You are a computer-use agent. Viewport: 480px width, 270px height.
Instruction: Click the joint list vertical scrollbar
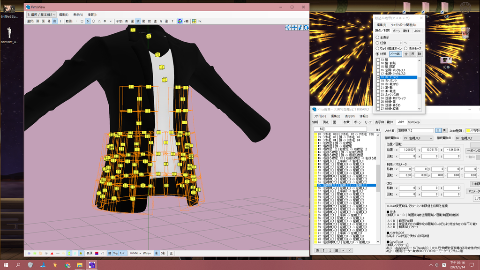tap(378, 188)
